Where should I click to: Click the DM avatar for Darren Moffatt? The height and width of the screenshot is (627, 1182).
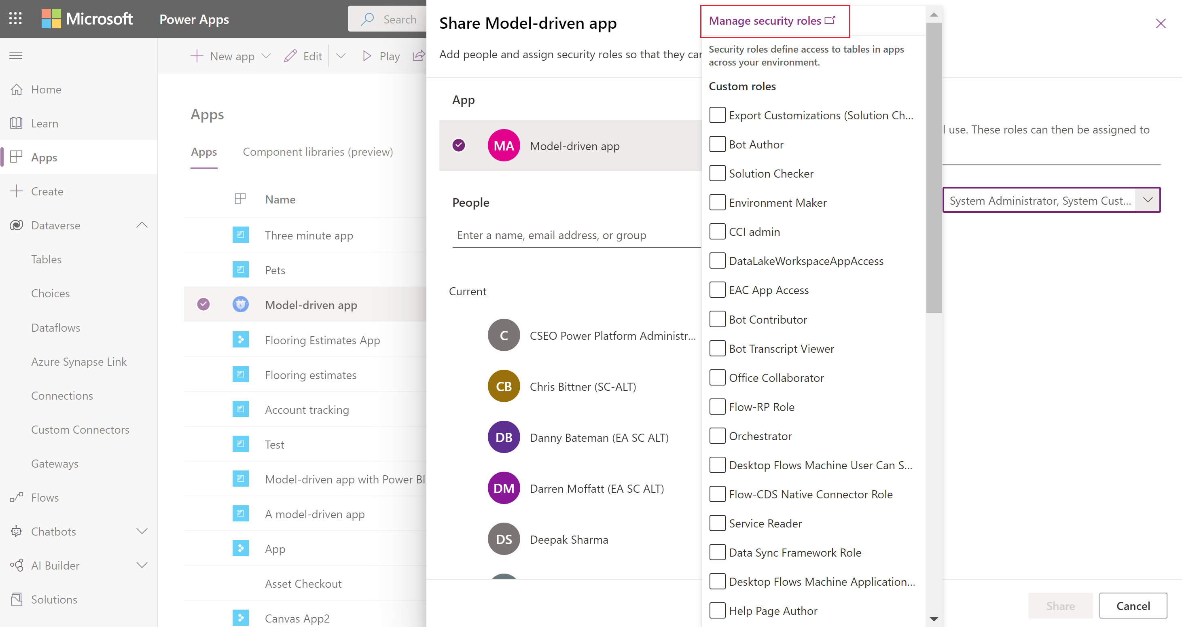[504, 488]
